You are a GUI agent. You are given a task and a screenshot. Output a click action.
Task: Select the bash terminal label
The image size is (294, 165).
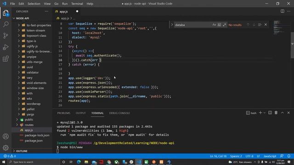click(251, 113)
